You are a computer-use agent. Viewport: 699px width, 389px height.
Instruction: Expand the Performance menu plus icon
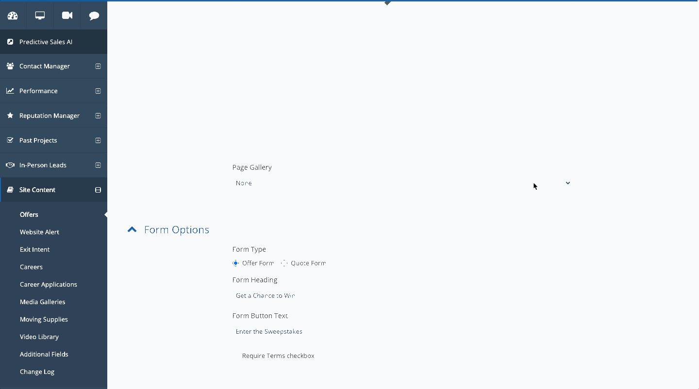click(x=98, y=91)
